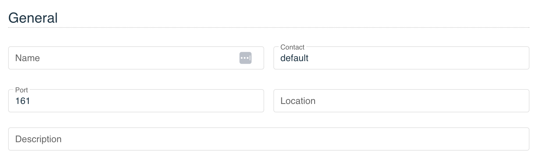Click the Location text field
Viewport: 537px width, 161px height.
(401, 101)
